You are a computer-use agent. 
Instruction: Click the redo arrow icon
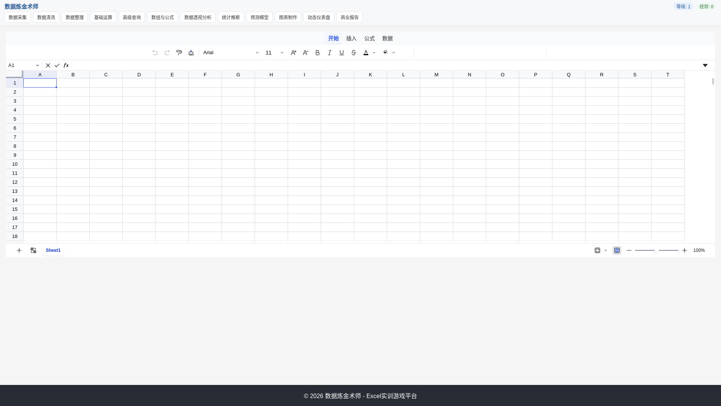coord(167,53)
